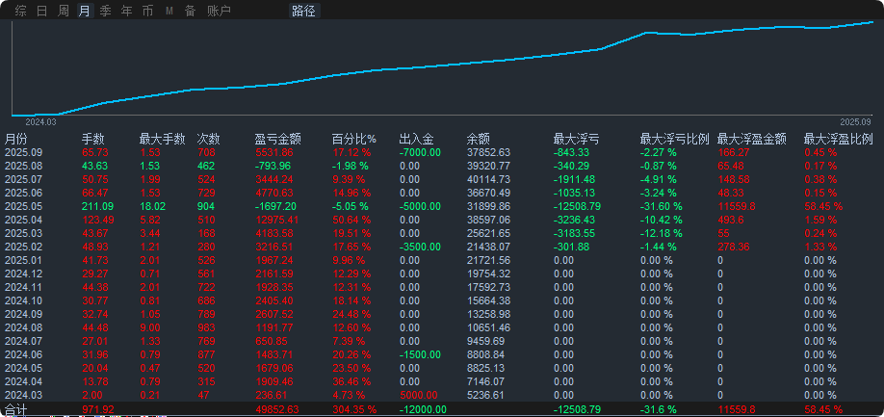This screenshot has width=884, height=417.
Task: Switch to the 季 quarterly tab
Action: (105, 11)
